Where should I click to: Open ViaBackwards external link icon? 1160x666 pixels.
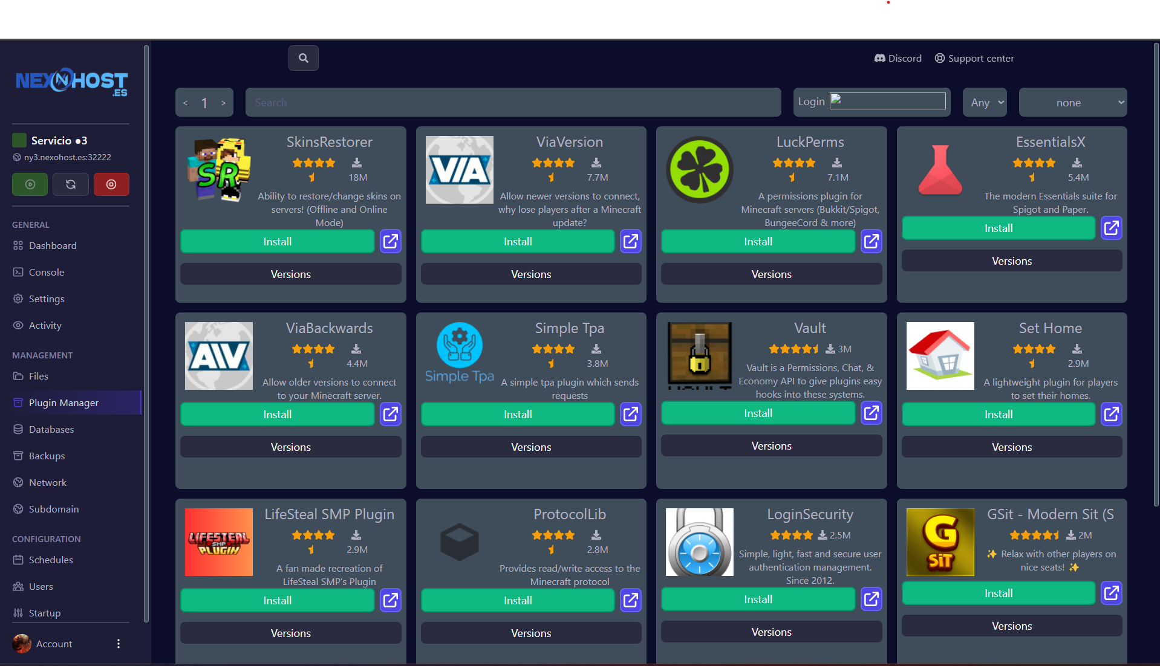point(391,414)
